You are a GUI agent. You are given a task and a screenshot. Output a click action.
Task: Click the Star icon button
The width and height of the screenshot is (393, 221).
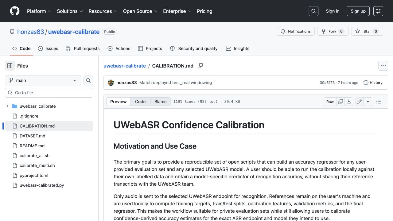coord(367,31)
